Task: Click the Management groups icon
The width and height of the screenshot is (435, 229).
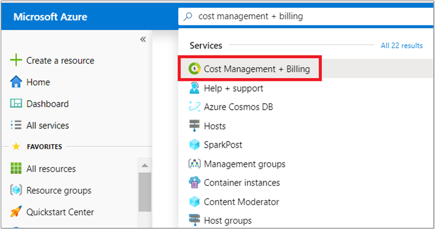Action: (194, 164)
